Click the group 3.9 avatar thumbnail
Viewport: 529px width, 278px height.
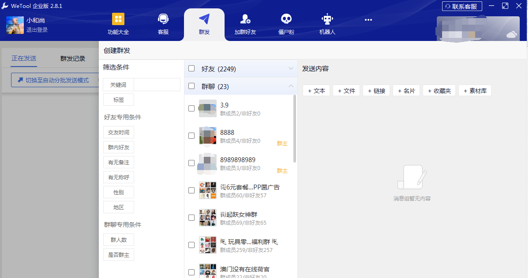click(x=207, y=108)
